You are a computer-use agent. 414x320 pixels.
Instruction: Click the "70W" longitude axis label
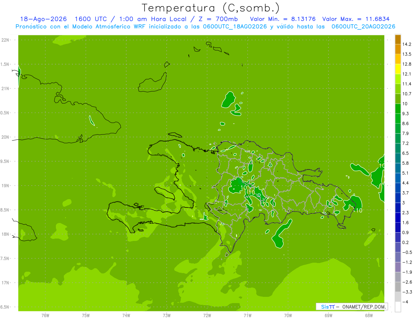(288, 316)
